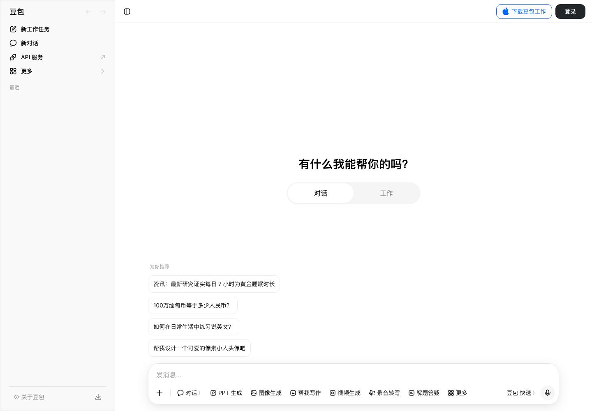Select 录音转写 tool

coord(384,393)
